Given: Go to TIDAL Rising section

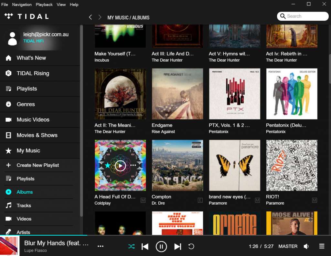Looking at the screenshot, I should pos(33,73).
